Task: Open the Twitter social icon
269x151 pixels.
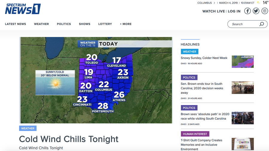Action: (256, 11)
